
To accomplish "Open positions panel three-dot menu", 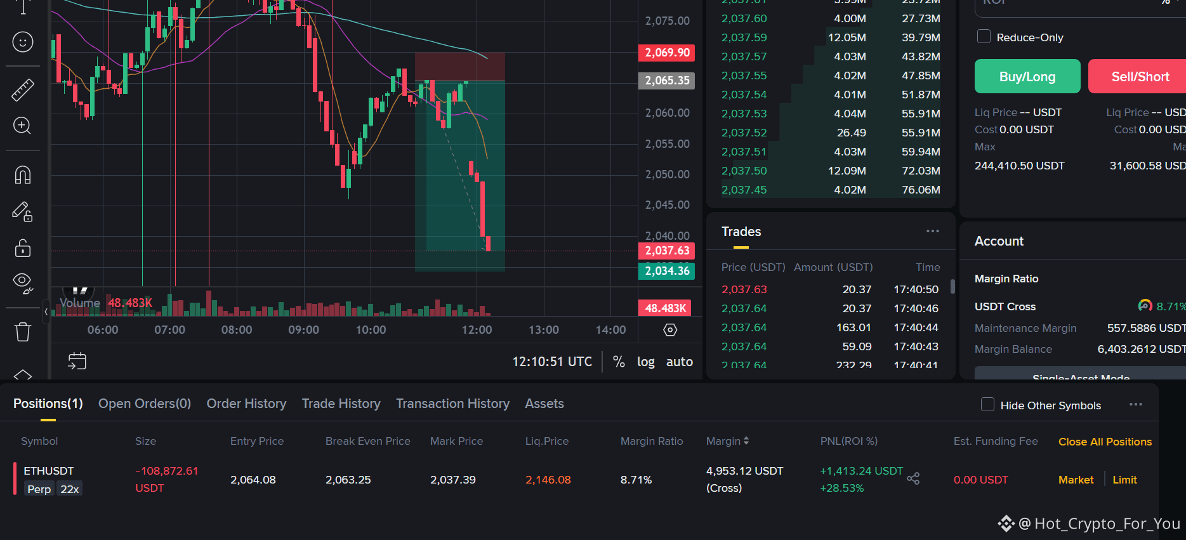I will (x=1136, y=405).
